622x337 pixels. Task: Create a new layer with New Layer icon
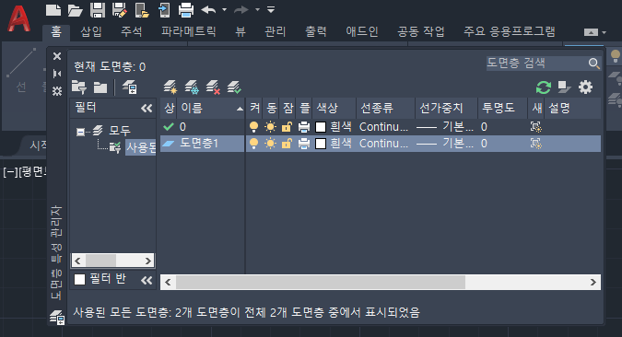pos(170,87)
